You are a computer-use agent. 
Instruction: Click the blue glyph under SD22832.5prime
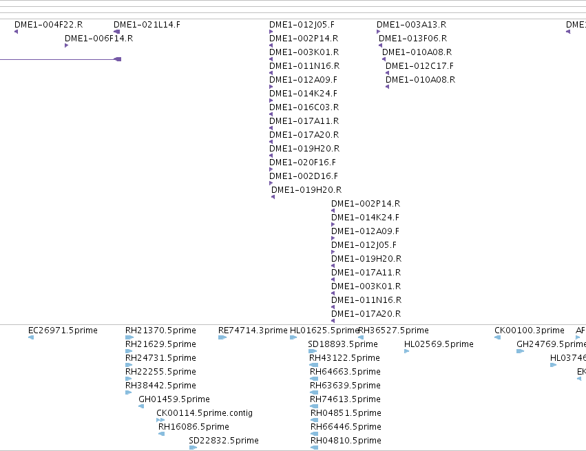tap(193, 448)
